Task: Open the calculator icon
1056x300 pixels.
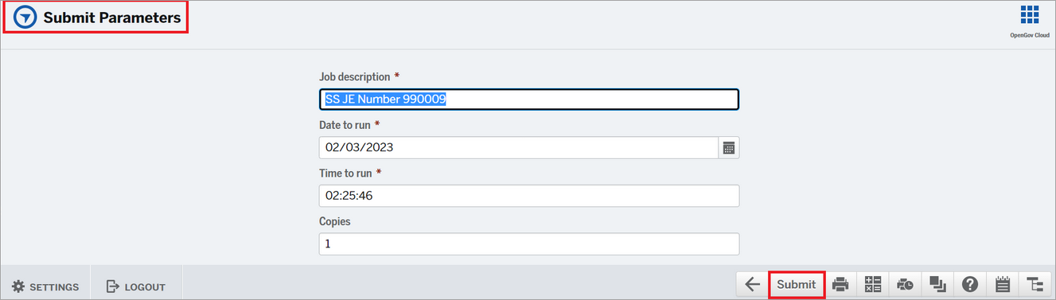Action: (873, 285)
